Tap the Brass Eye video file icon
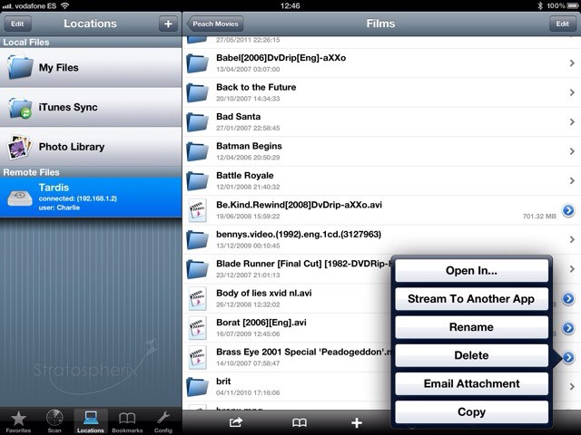 click(197, 357)
